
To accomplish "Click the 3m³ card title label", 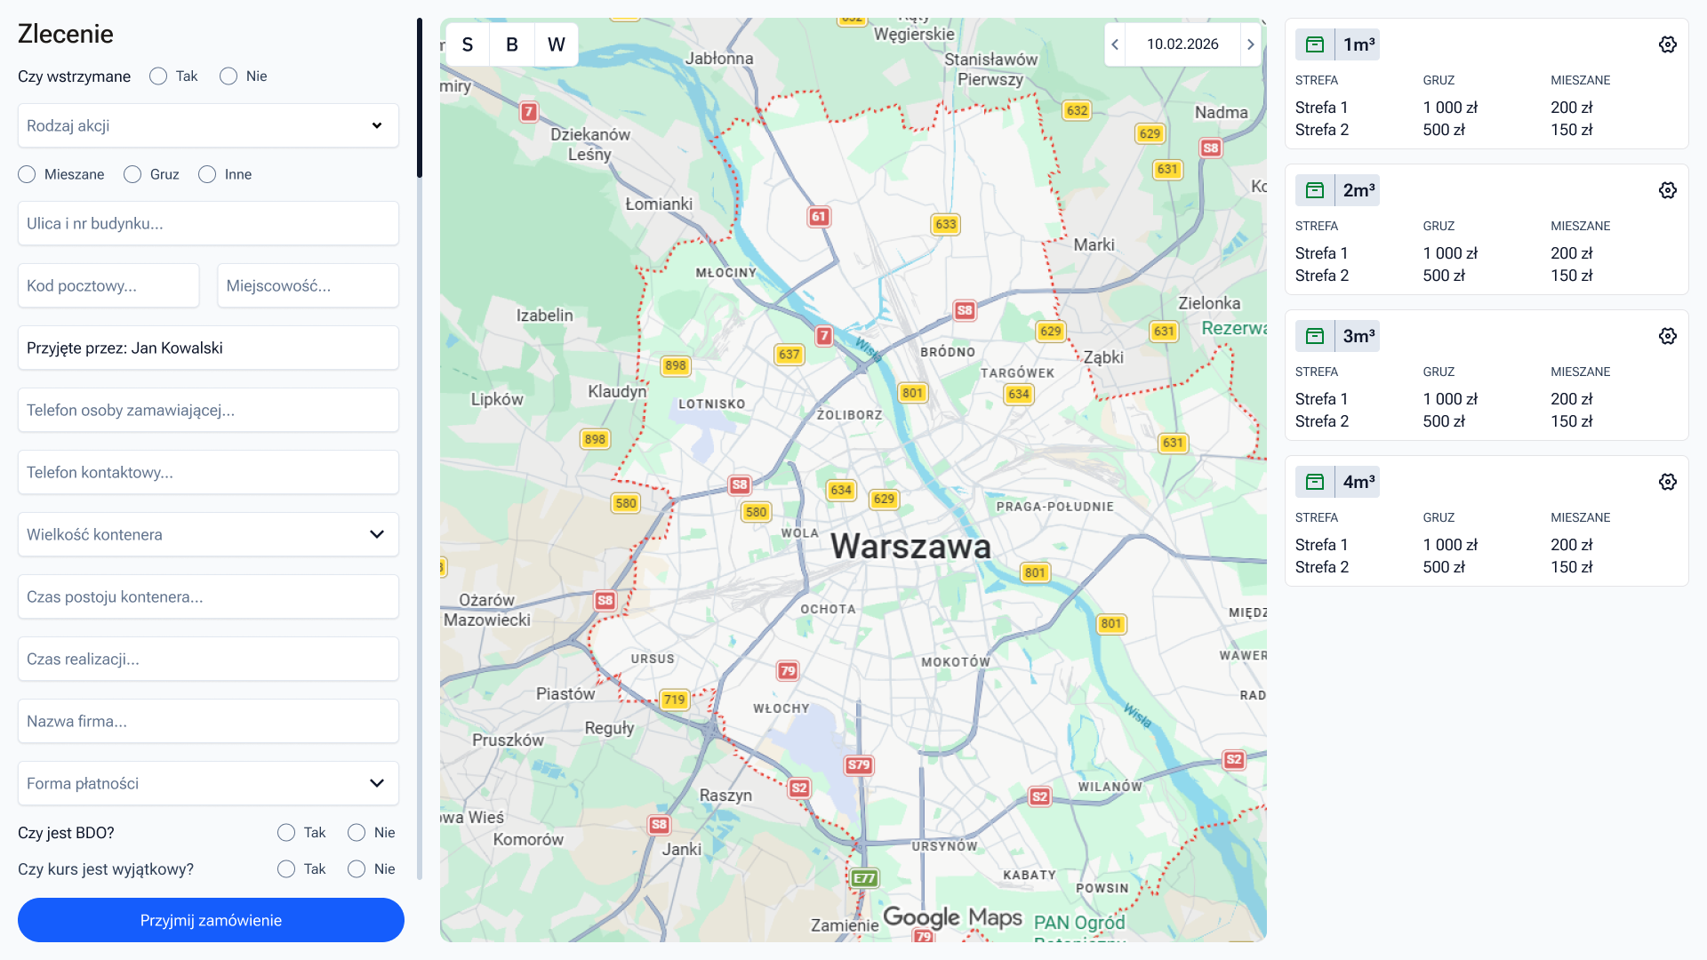I will 1358,336.
